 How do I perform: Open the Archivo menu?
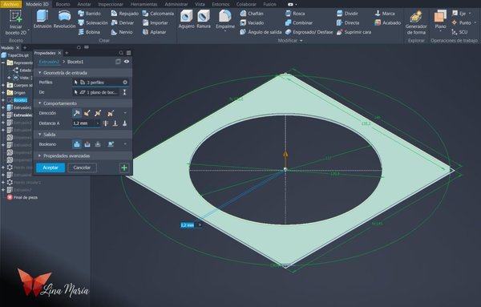(10, 4)
